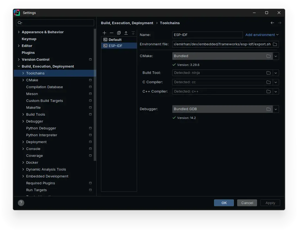Open Python Debugger settings
Viewport: 298px width, 231px height.
[x=41, y=128]
